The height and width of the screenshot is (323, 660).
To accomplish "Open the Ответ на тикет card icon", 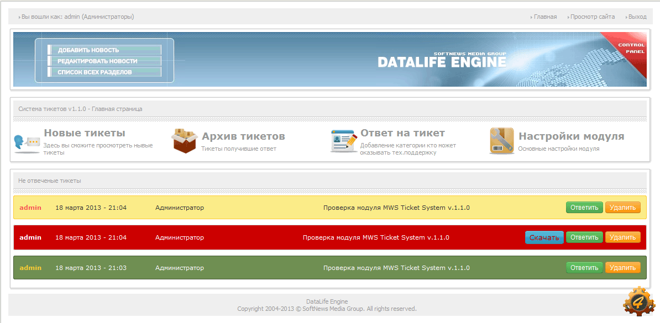I will 344,140.
